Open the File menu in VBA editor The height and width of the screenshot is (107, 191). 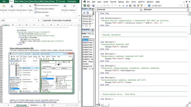[x=88, y=2]
